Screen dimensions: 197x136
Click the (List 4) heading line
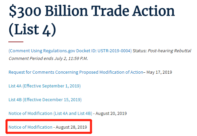[32, 30]
